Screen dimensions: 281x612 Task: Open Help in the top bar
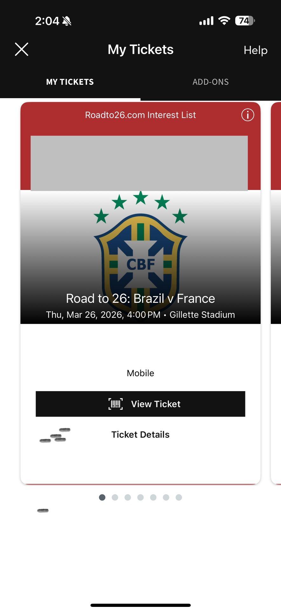point(255,50)
